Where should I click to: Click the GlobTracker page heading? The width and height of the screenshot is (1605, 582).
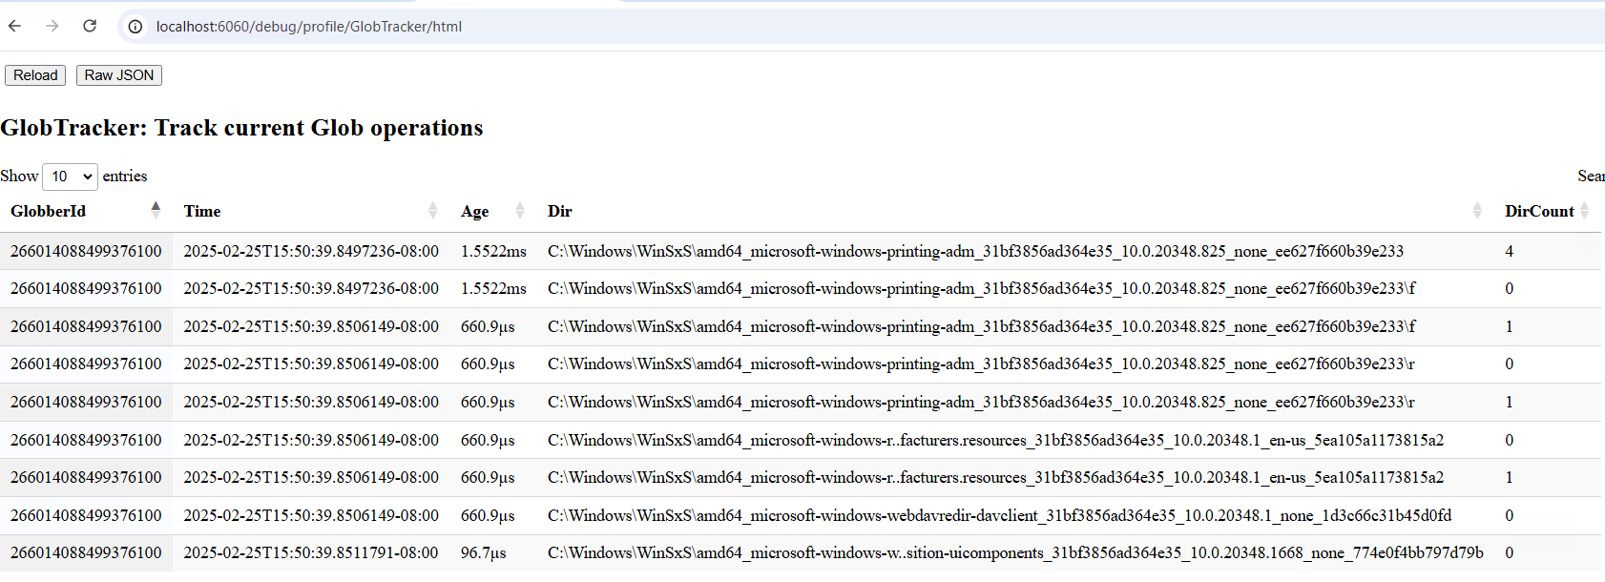(x=241, y=128)
